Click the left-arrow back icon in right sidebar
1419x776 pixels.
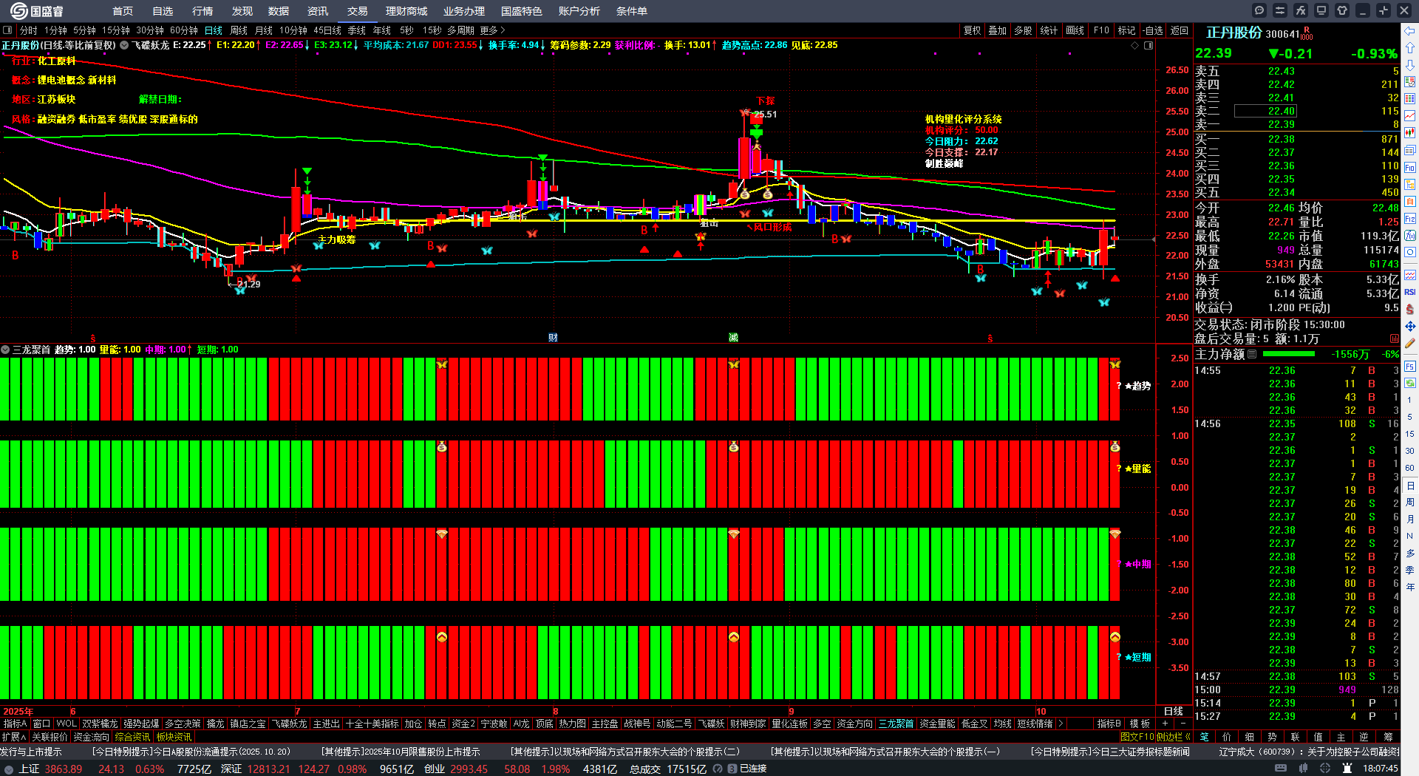click(1410, 31)
